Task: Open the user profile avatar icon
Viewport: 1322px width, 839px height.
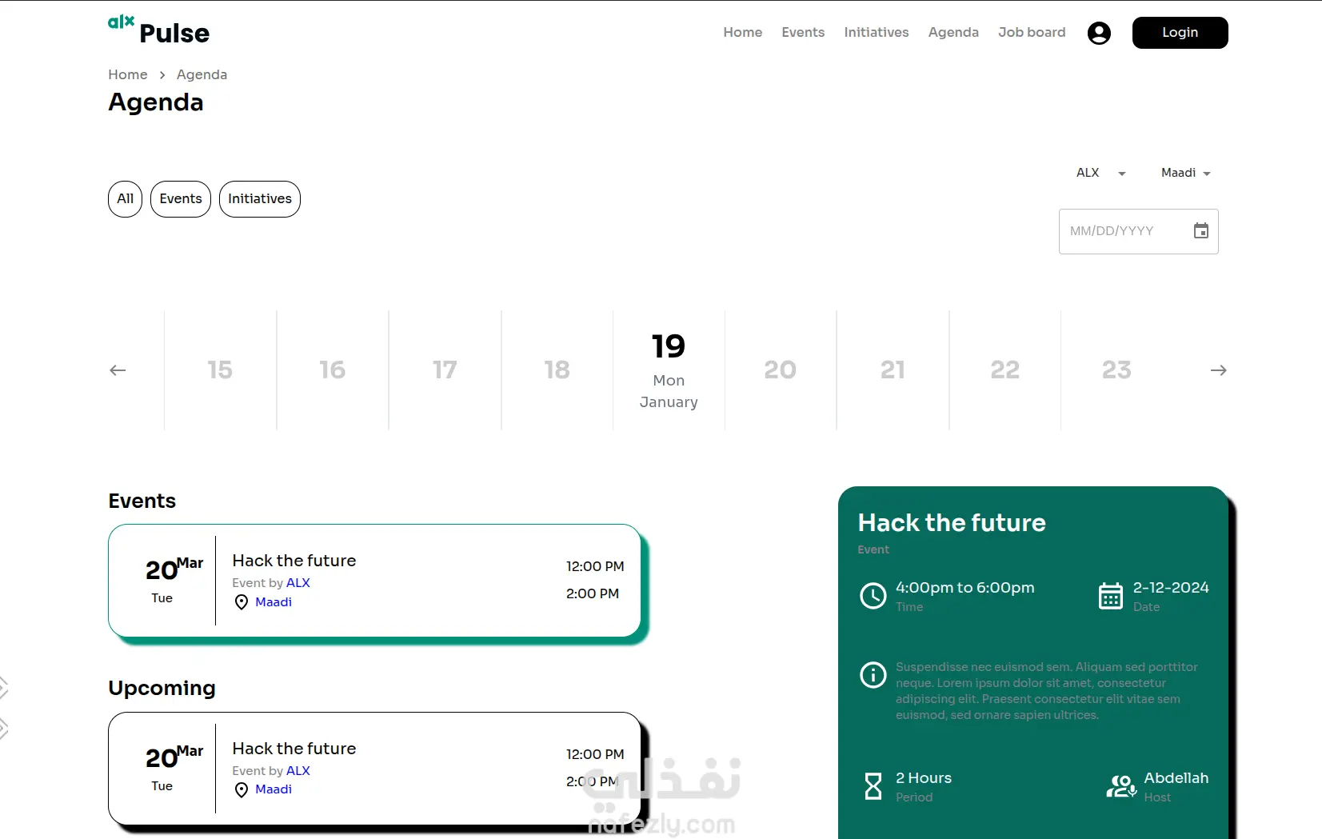Action: 1099,33
